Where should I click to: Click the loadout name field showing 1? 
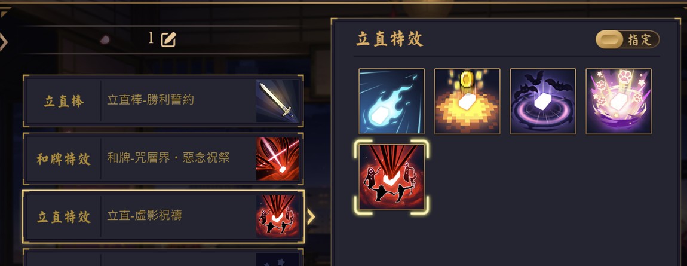[162, 39]
